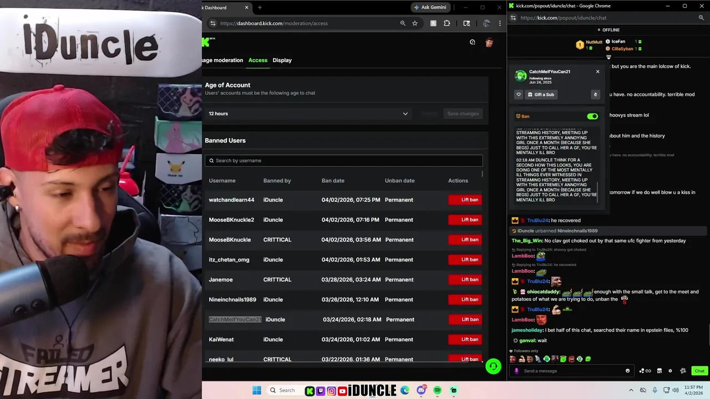Toggle the Ban switch off for CatchMeIfYouCan21
Screen dimensions: 710x399
(x=592, y=116)
